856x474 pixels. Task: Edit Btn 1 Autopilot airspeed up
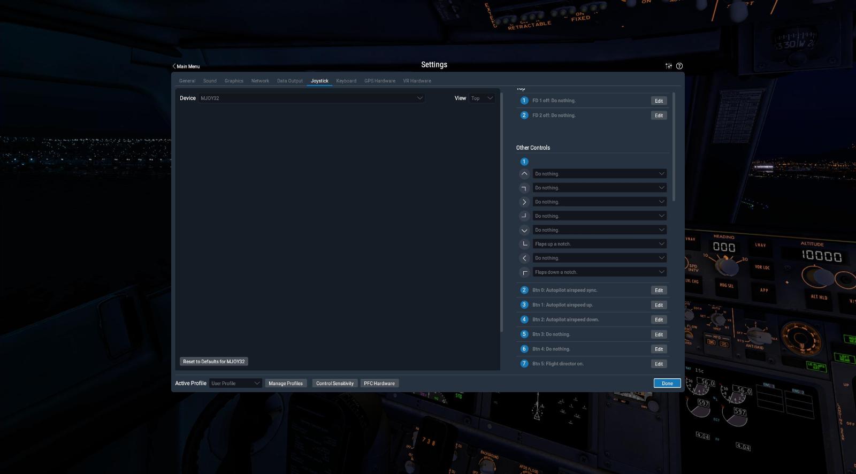[659, 305]
